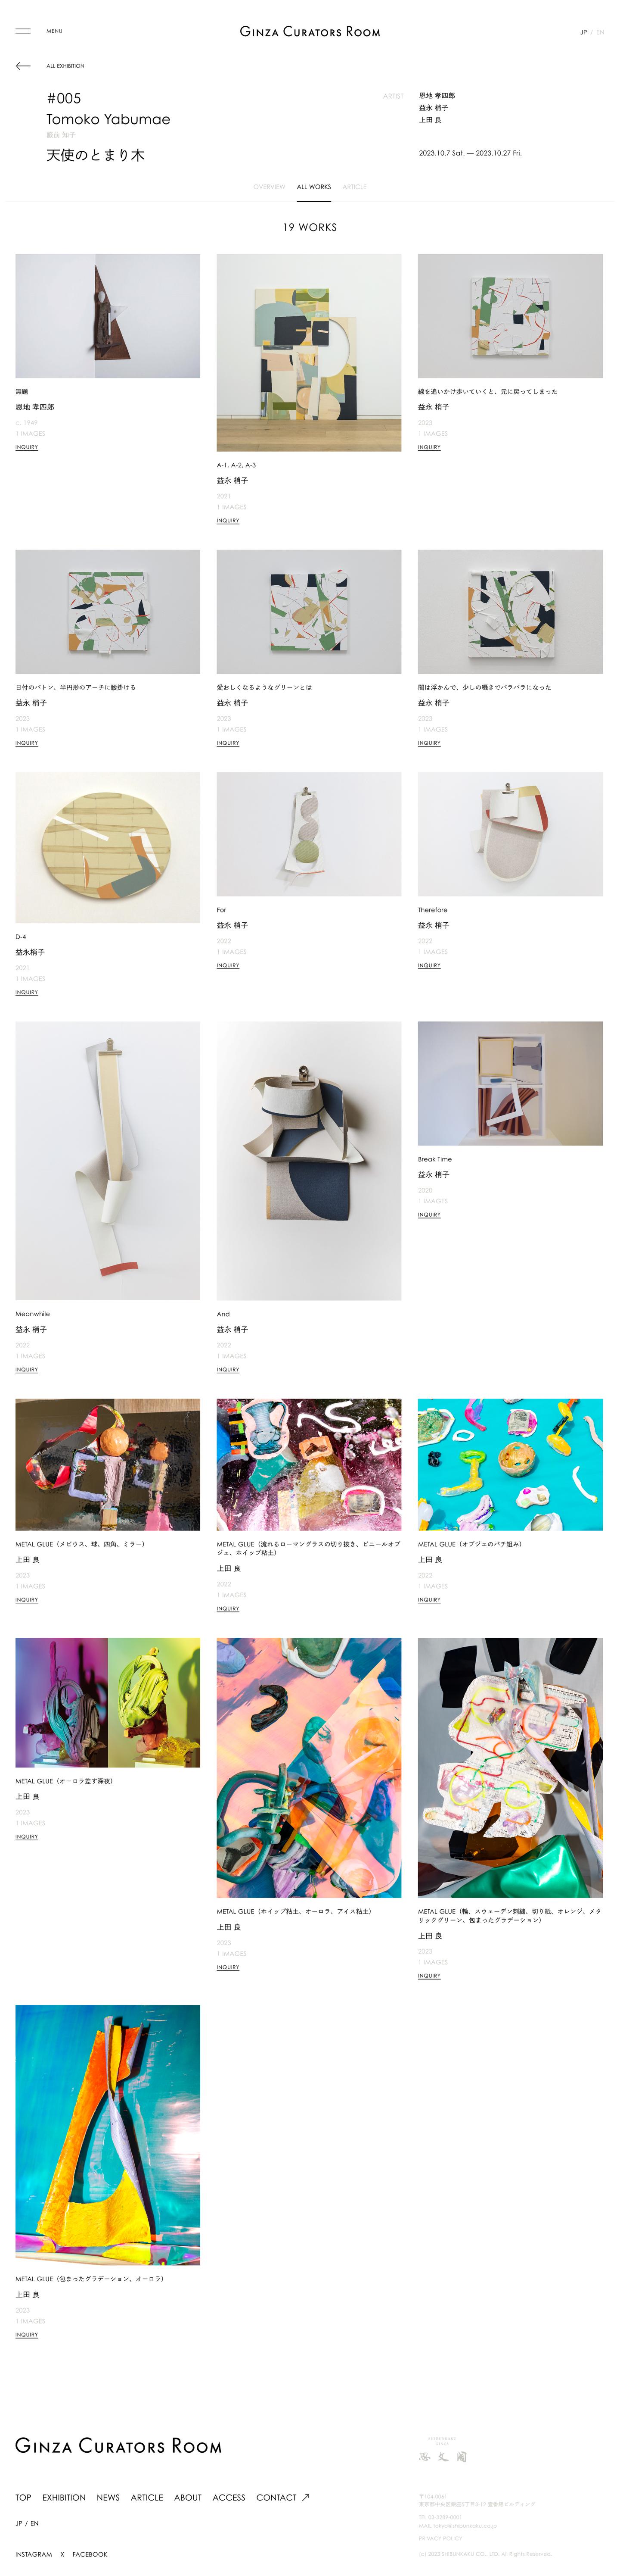Select JP language in the header
The width and height of the screenshot is (620, 2576).
pyautogui.click(x=583, y=32)
